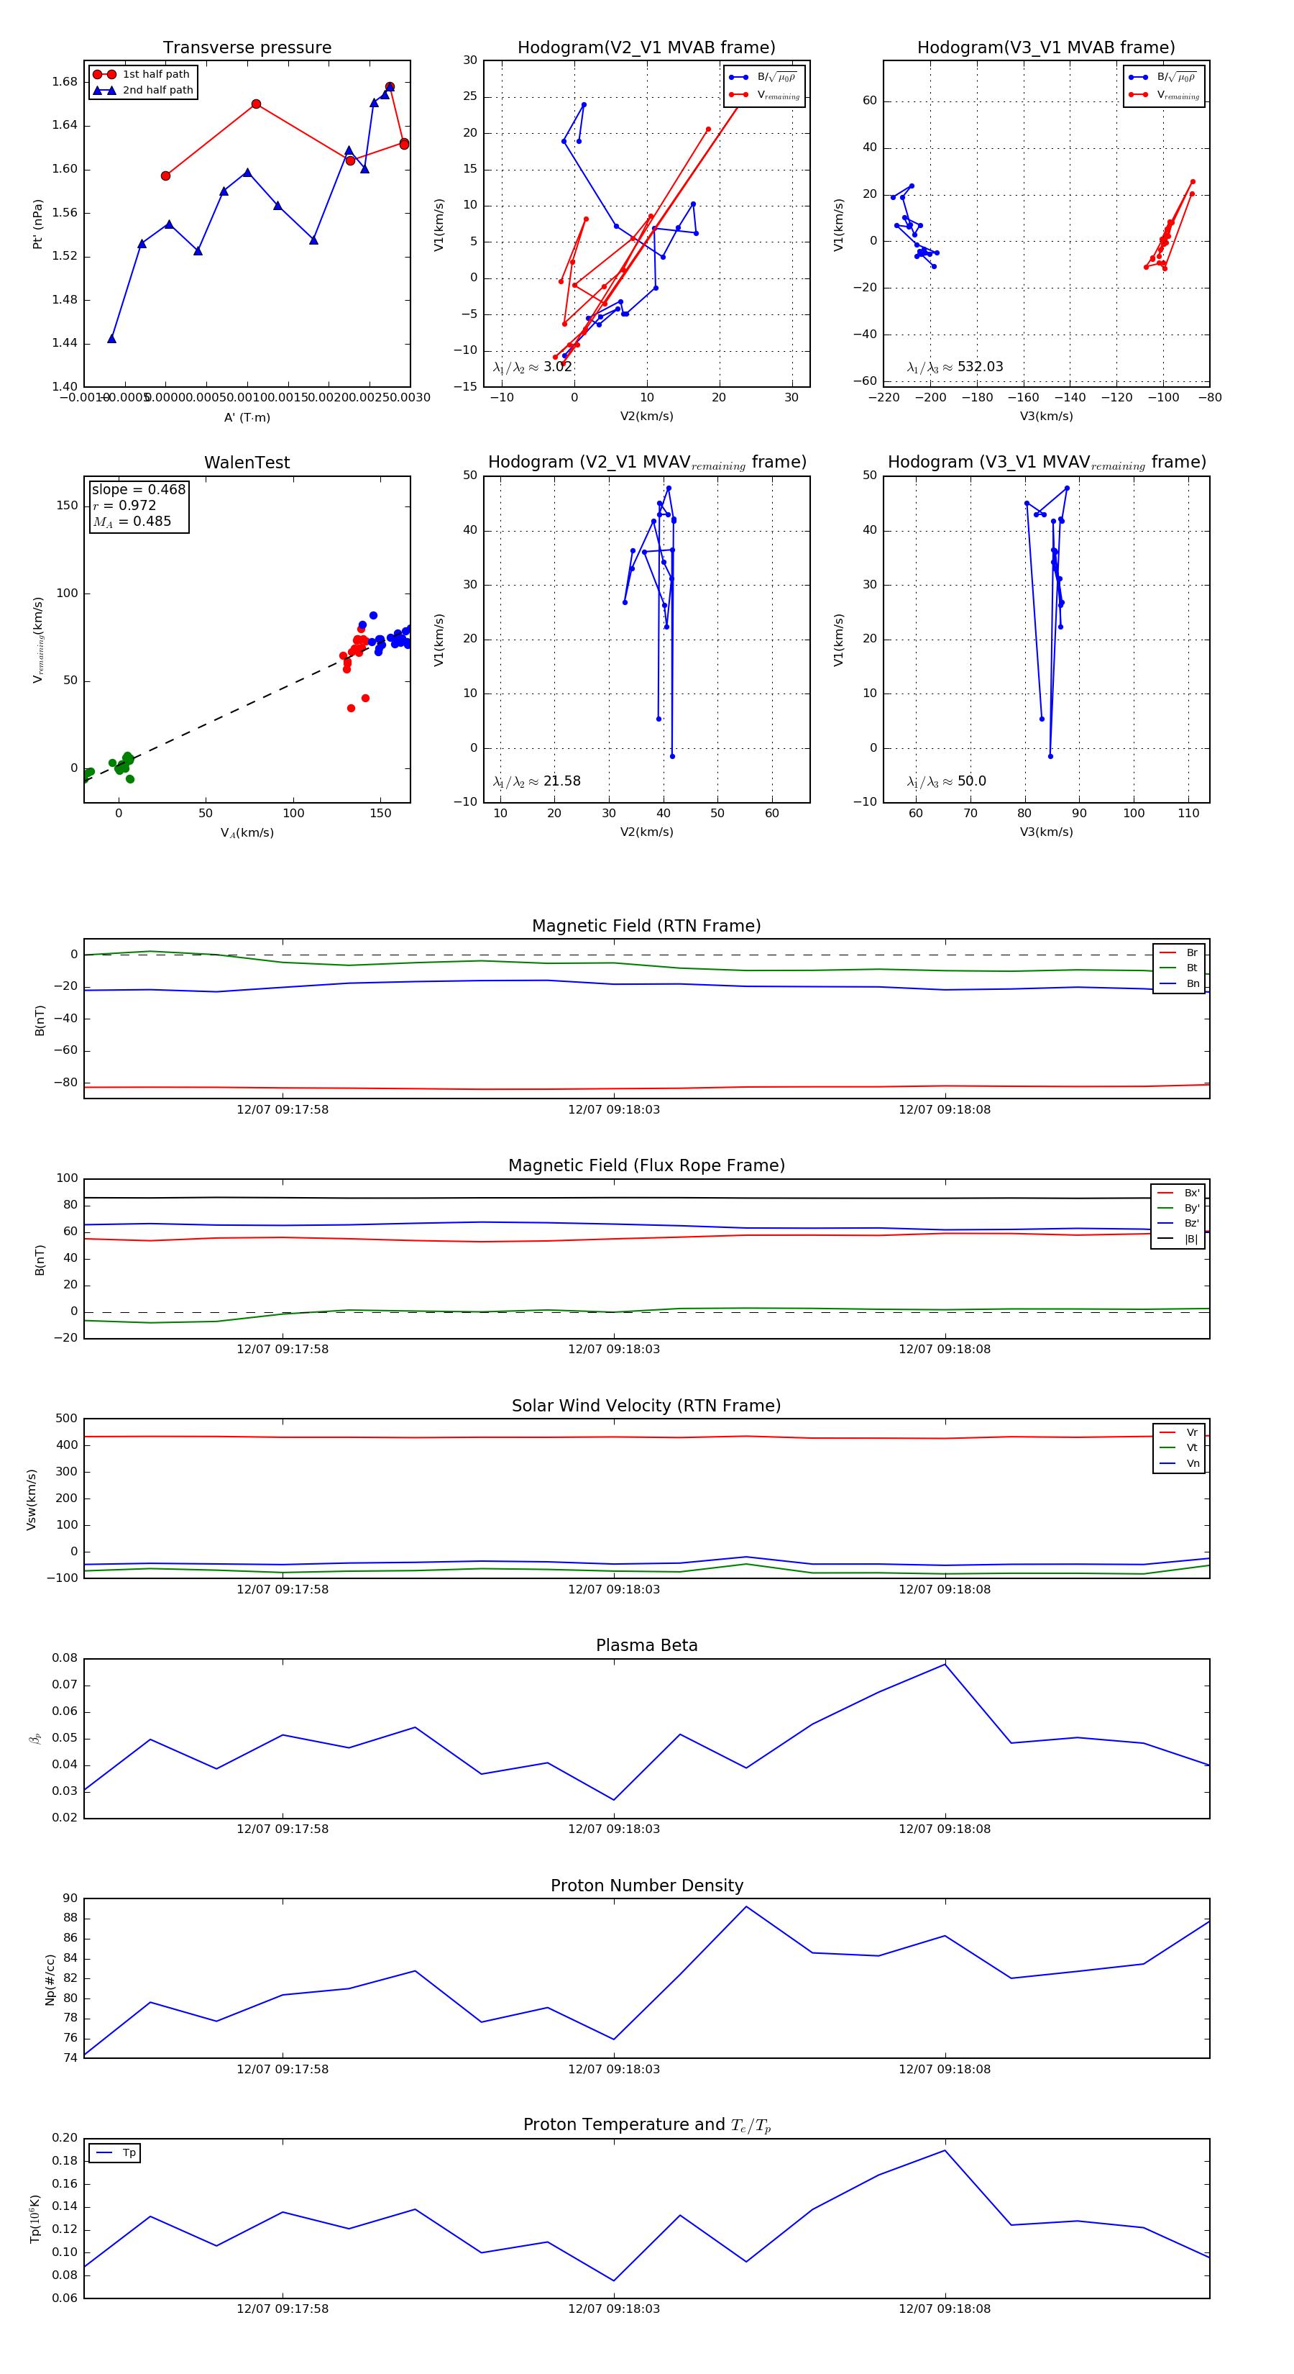Click the leftmost blue triangle in Transverse pressure

pyautogui.click(x=111, y=338)
